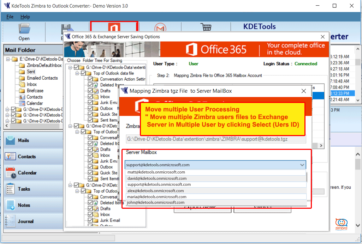Open the Contacts section in sidebar

tap(26, 157)
